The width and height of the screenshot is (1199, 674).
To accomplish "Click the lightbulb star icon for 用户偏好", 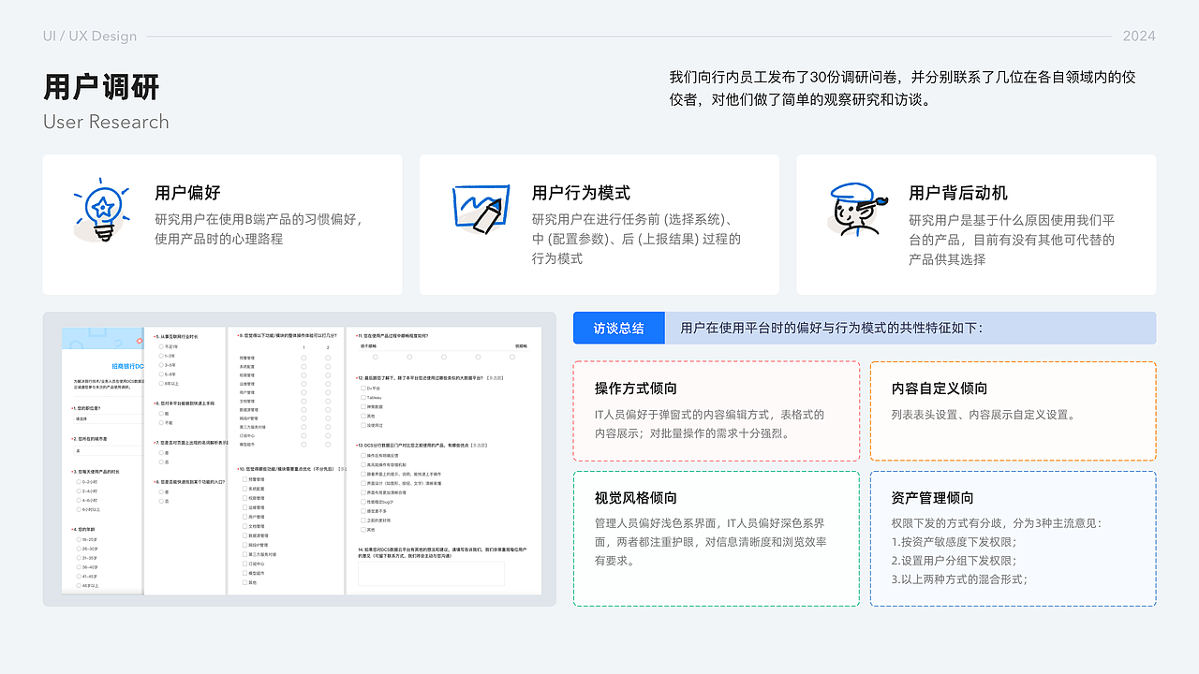I will click(101, 212).
